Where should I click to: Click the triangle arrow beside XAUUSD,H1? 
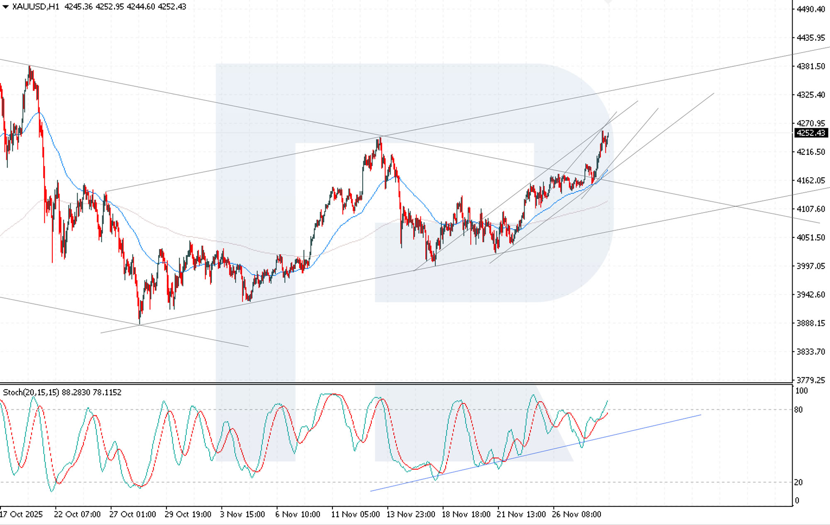(x=5, y=7)
